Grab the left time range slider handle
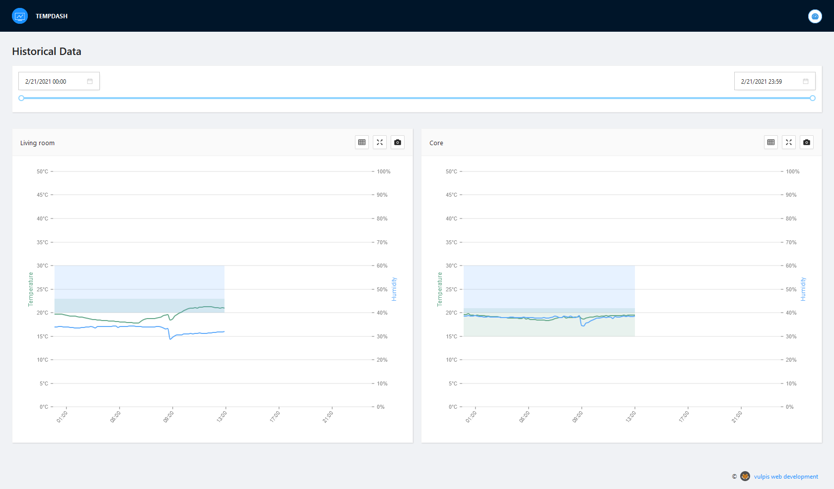This screenshot has height=489, width=834. 21,98
